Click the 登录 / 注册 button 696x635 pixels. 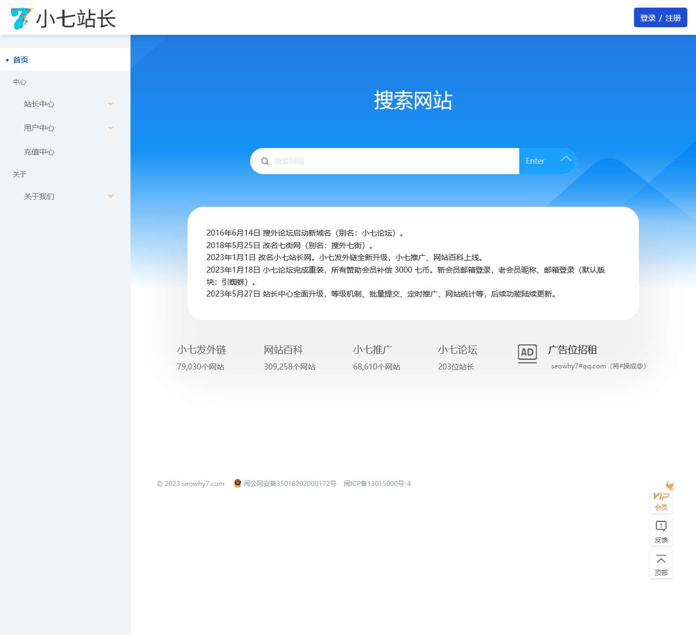click(x=660, y=17)
